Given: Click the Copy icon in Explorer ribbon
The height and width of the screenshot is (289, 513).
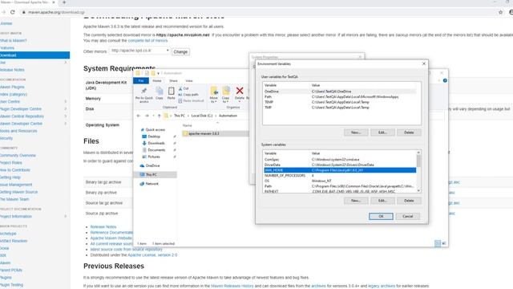Looking at the screenshot, I should (x=160, y=93).
